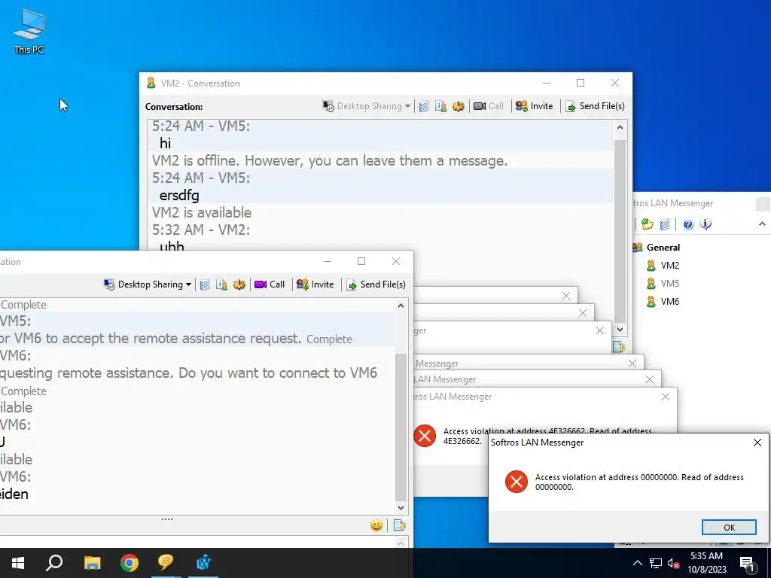Click the info bubble icon in messenger main window

[705, 224]
